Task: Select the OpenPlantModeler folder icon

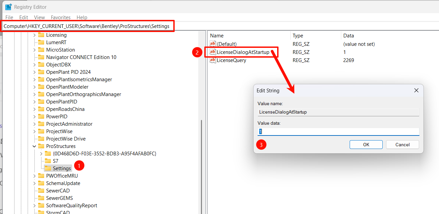Action: [41, 87]
